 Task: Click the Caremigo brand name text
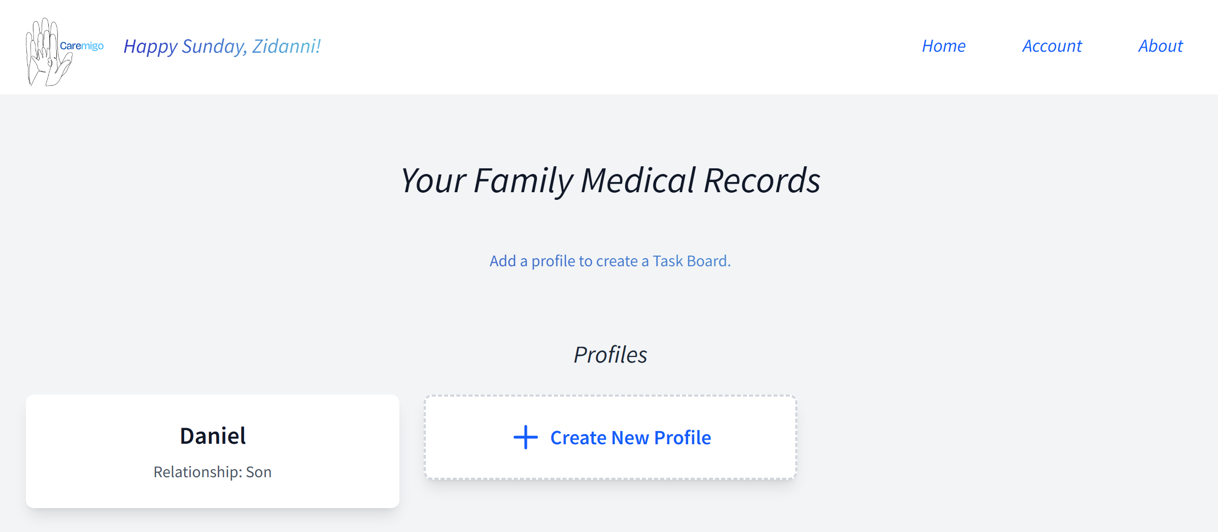point(82,46)
